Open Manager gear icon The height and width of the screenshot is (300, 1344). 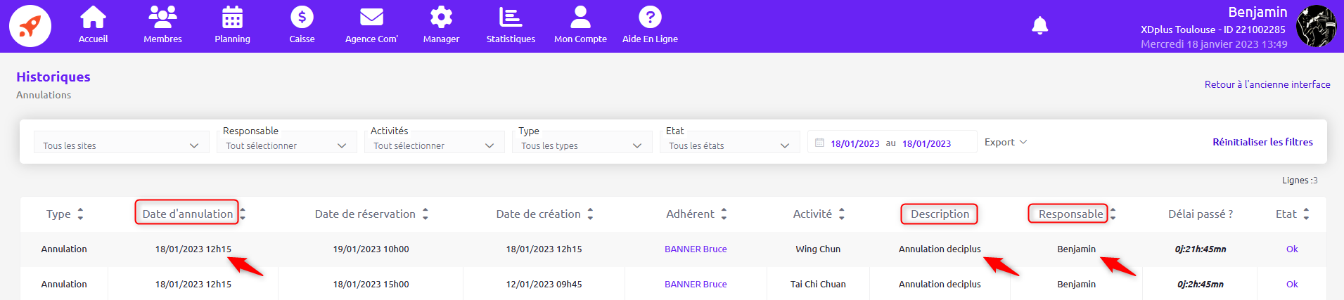pyautogui.click(x=441, y=18)
